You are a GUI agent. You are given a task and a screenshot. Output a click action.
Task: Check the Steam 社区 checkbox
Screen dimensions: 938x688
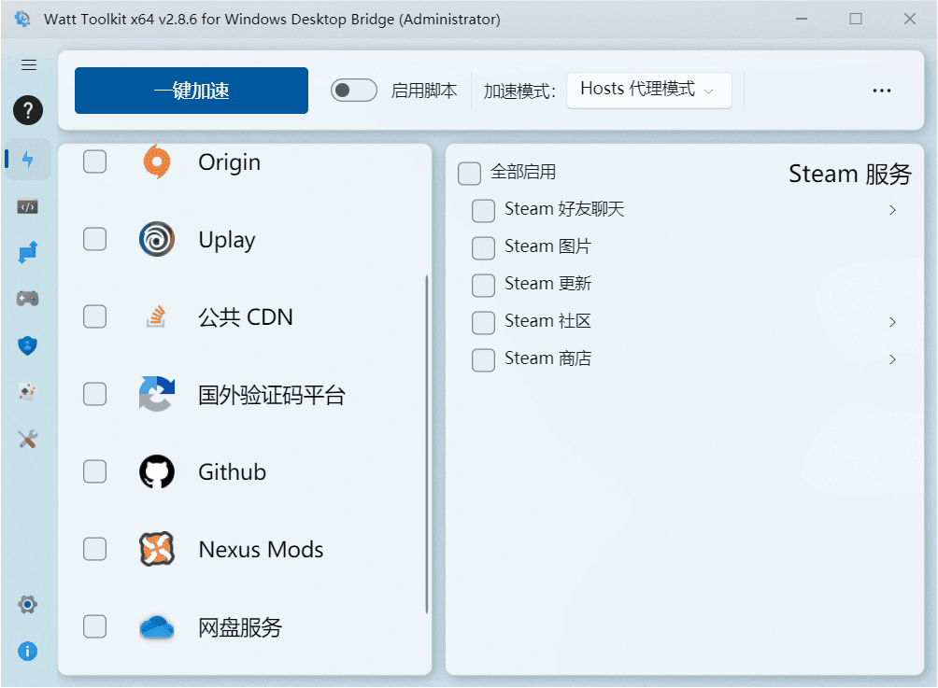[483, 323]
